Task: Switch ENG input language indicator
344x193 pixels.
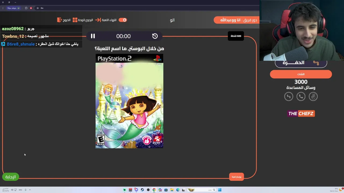Action: [20, 190]
